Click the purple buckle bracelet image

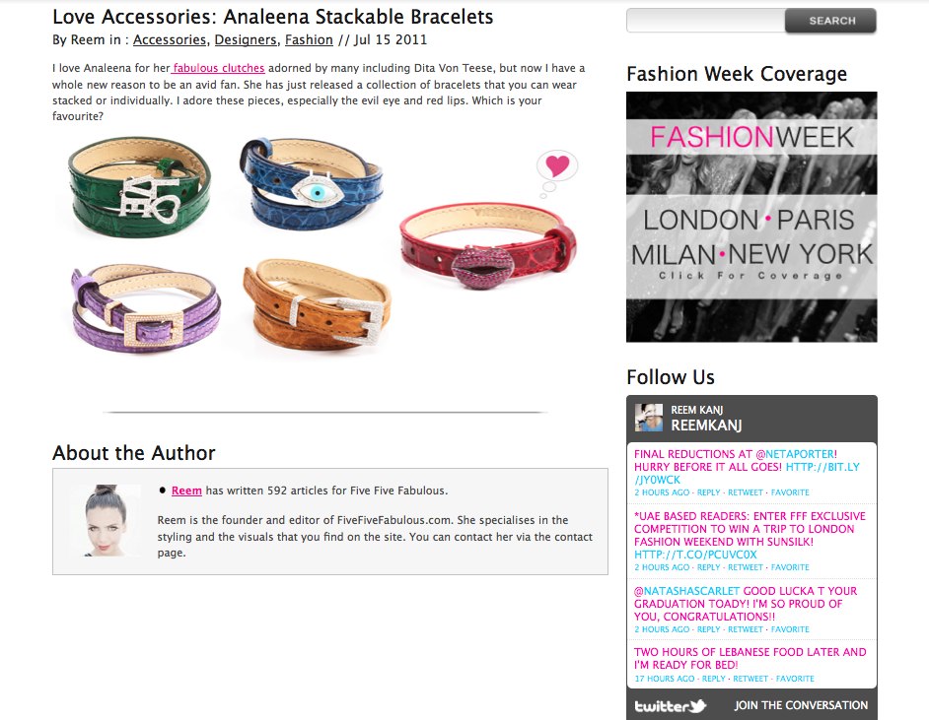click(145, 307)
